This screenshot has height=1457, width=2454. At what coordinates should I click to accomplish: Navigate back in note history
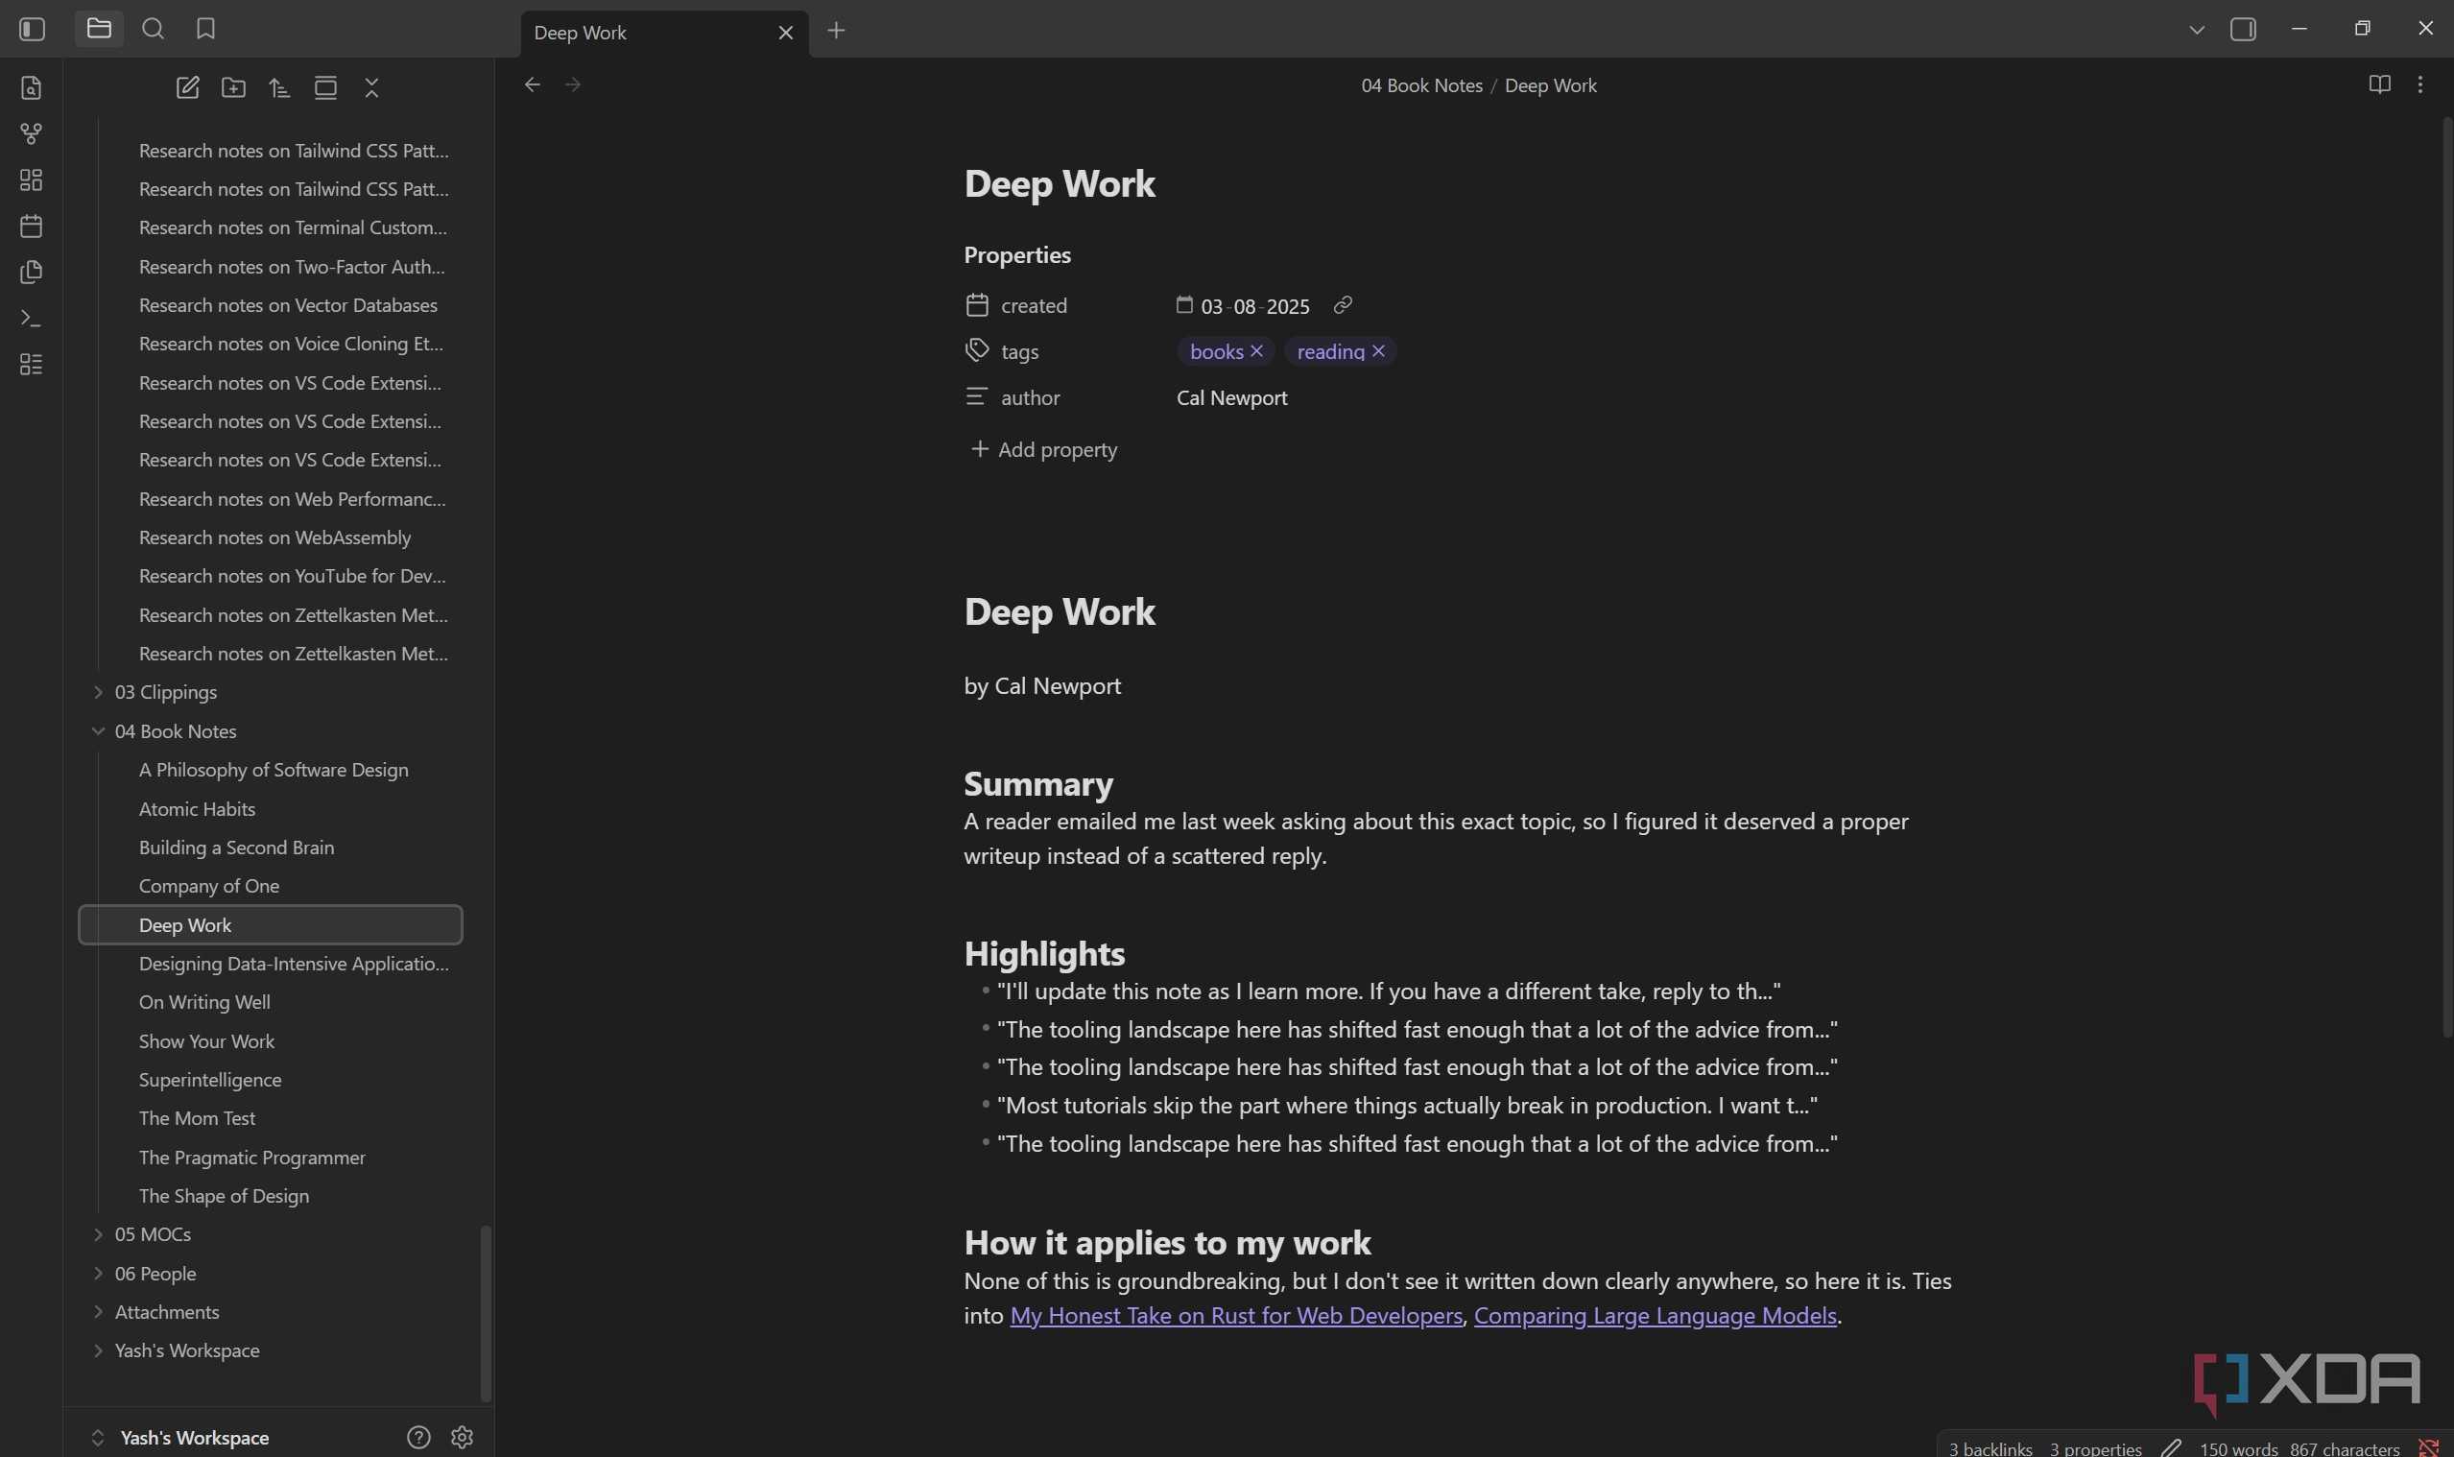click(532, 84)
